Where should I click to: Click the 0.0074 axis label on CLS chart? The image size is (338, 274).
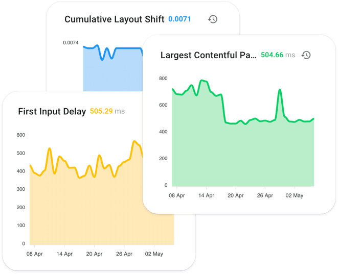click(71, 42)
